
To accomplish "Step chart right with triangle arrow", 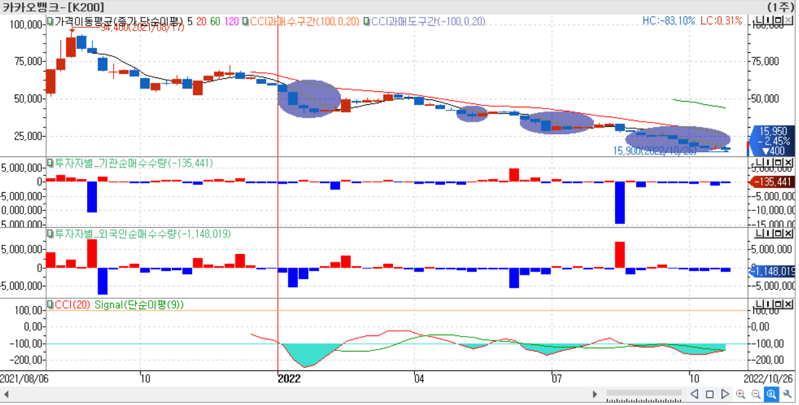I will tap(725, 395).
